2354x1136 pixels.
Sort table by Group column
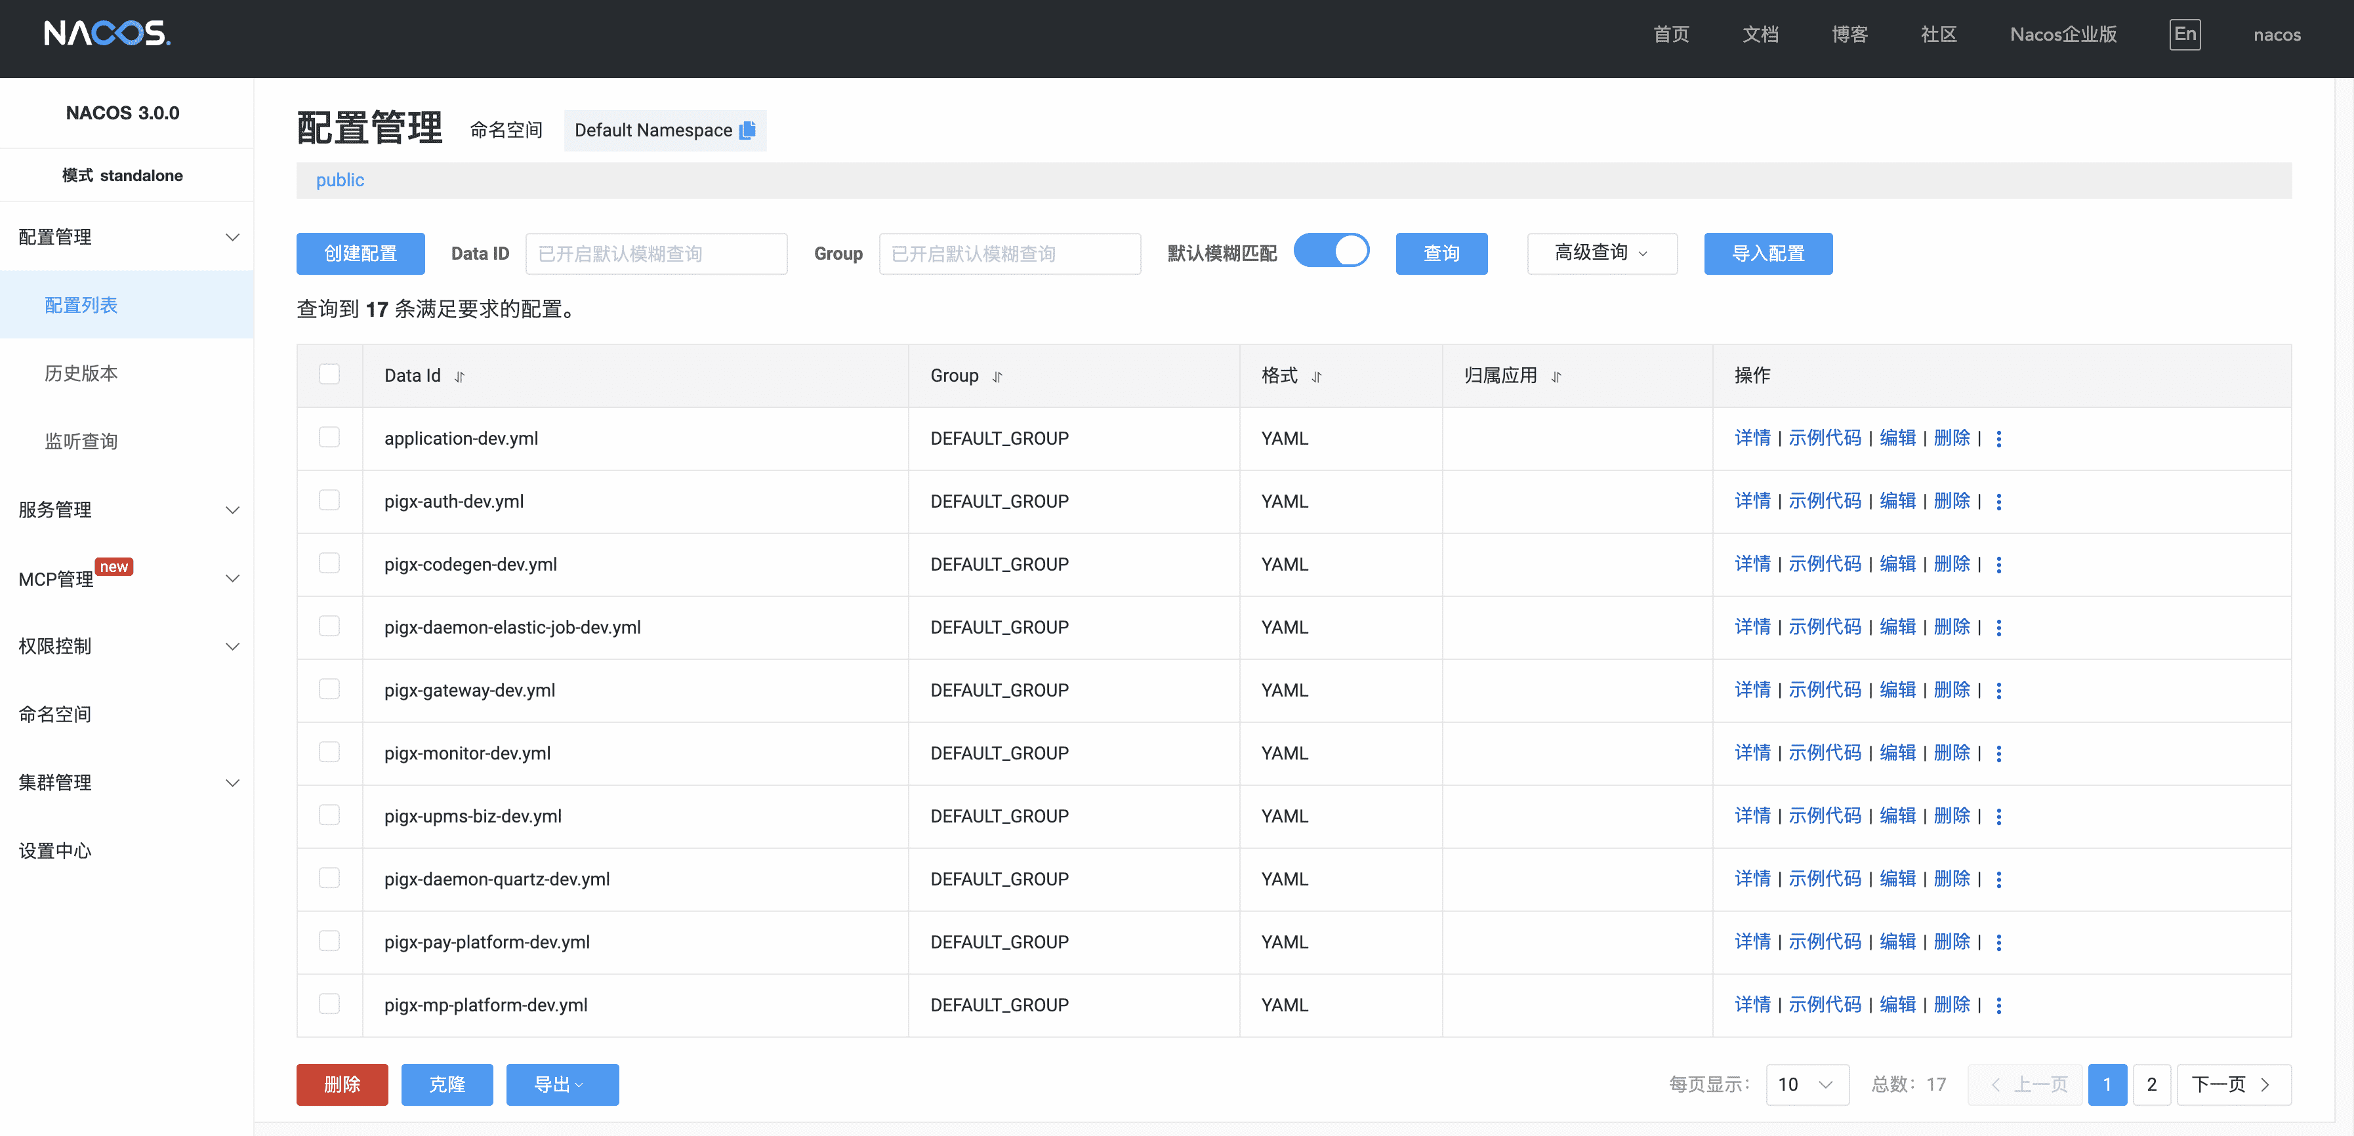pos(997,376)
